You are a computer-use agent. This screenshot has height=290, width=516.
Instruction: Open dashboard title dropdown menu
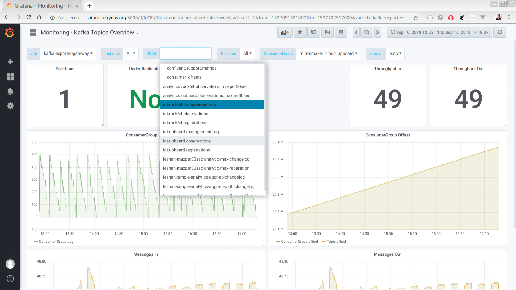tap(90, 33)
